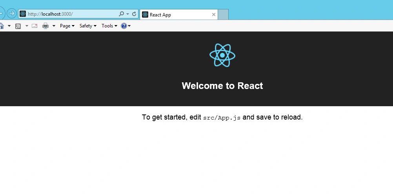Click the refresh icon in the address bar

coord(134,14)
